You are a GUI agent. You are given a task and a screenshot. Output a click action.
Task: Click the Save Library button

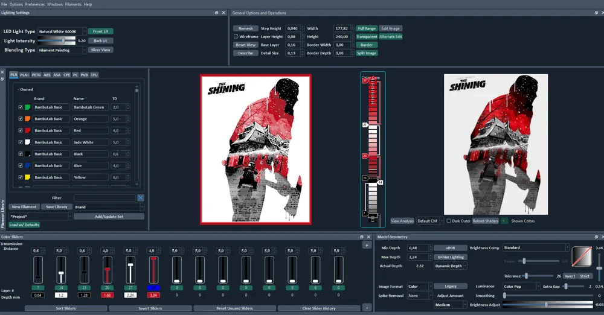coord(57,207)
